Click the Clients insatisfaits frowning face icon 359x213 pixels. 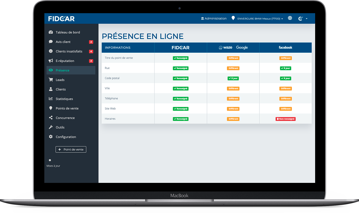click(x=51, y=51)
